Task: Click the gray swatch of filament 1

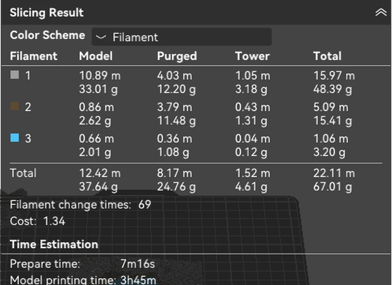Action: point(15,74)
